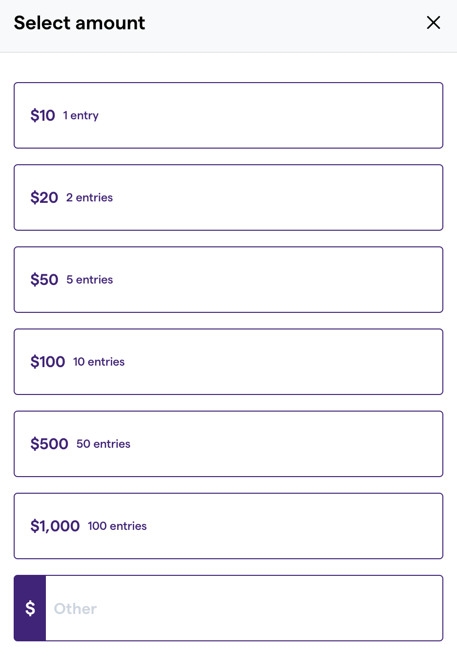Image resolution: width=457 pixels, height=656 pixels.
Task: Click the "10 entries" label
Action: tap(99, 362)
